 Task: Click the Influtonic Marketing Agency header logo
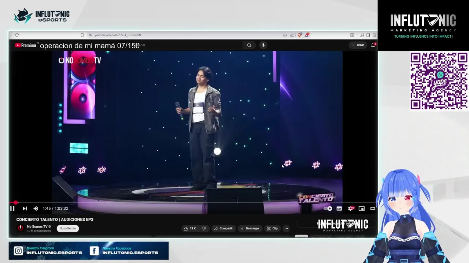(x=423, y=25)
